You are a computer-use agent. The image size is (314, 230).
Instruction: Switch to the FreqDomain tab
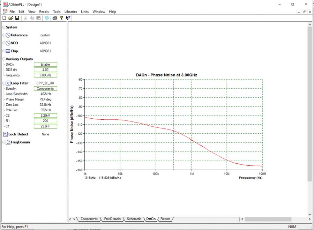point(112,219)
